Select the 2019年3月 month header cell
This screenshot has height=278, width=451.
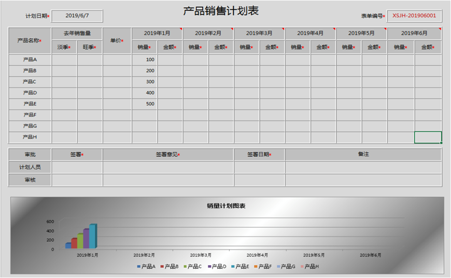[259, 34]
